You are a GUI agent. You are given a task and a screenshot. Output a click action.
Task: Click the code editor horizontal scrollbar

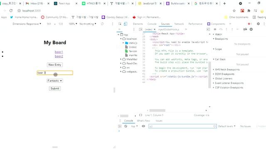click(x=157, y=111)
